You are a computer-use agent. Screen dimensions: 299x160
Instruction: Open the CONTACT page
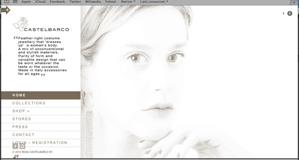(23, 135)
